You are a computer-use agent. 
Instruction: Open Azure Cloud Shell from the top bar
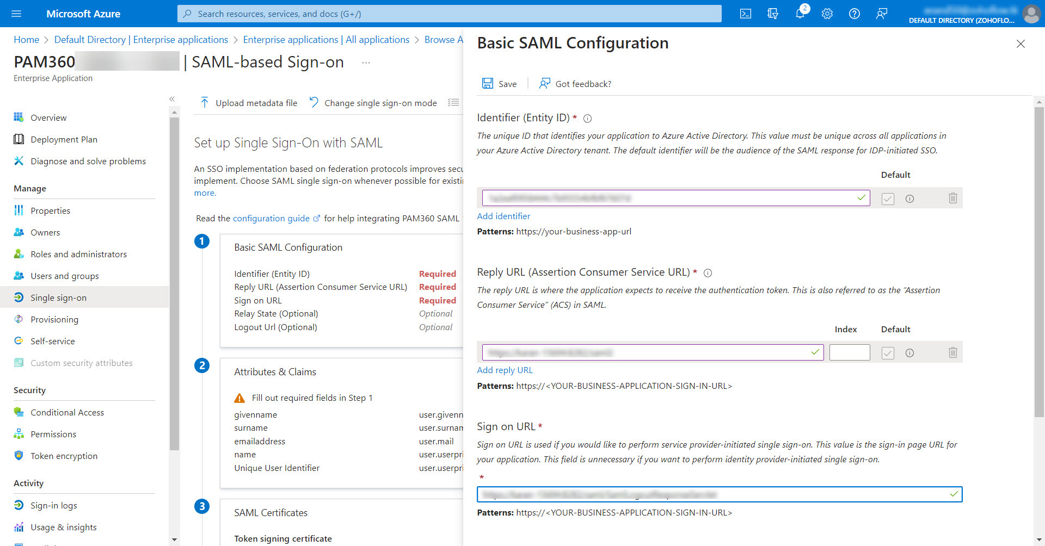click(x=745, y=14)
